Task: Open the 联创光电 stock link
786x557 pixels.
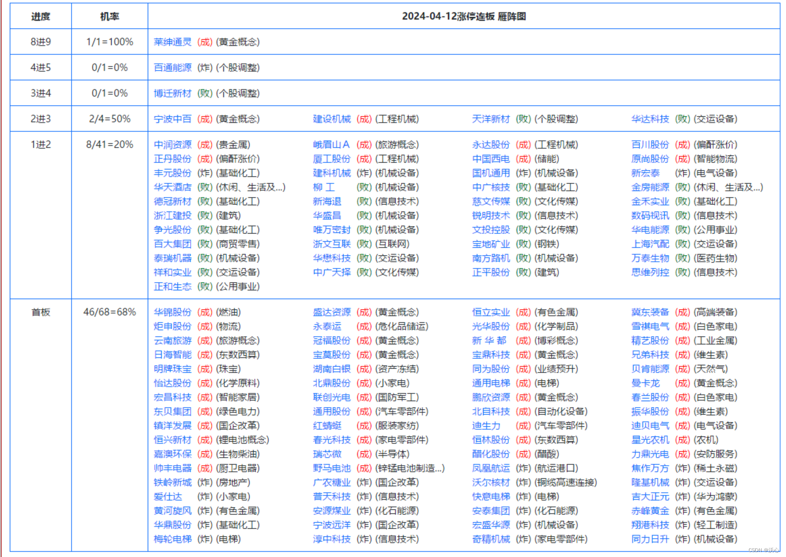Action: 332,397
